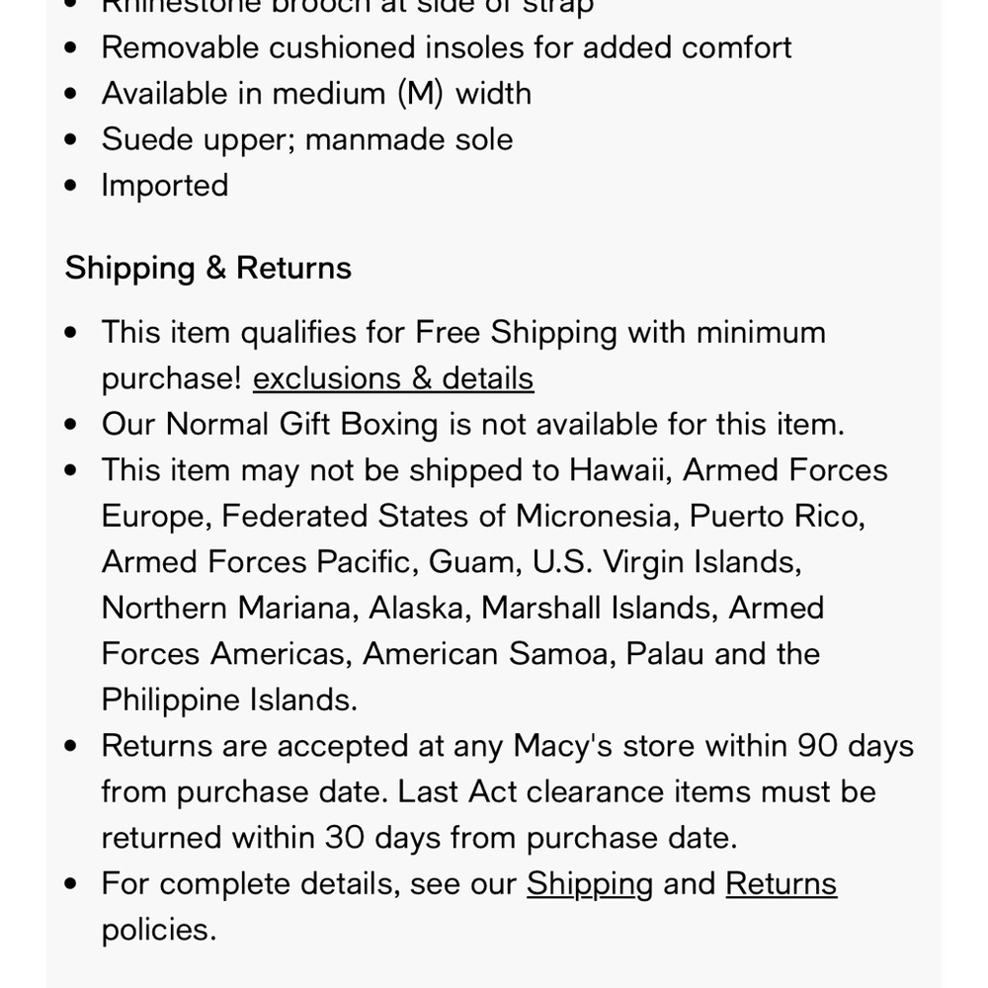Click 'Suede upper; manmade sole' text
Screen dimensions: 988x988
(307, 139)
